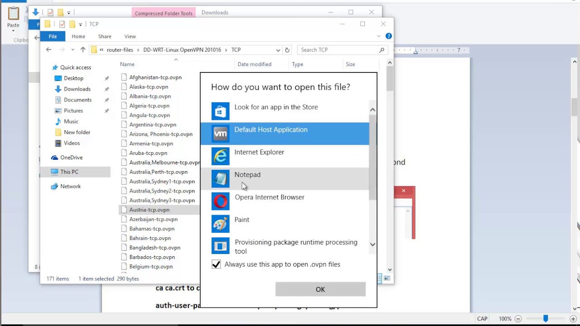The image size is (580, 326).
Task: Go back in TCP Explorer window
Action: point(48,50)
